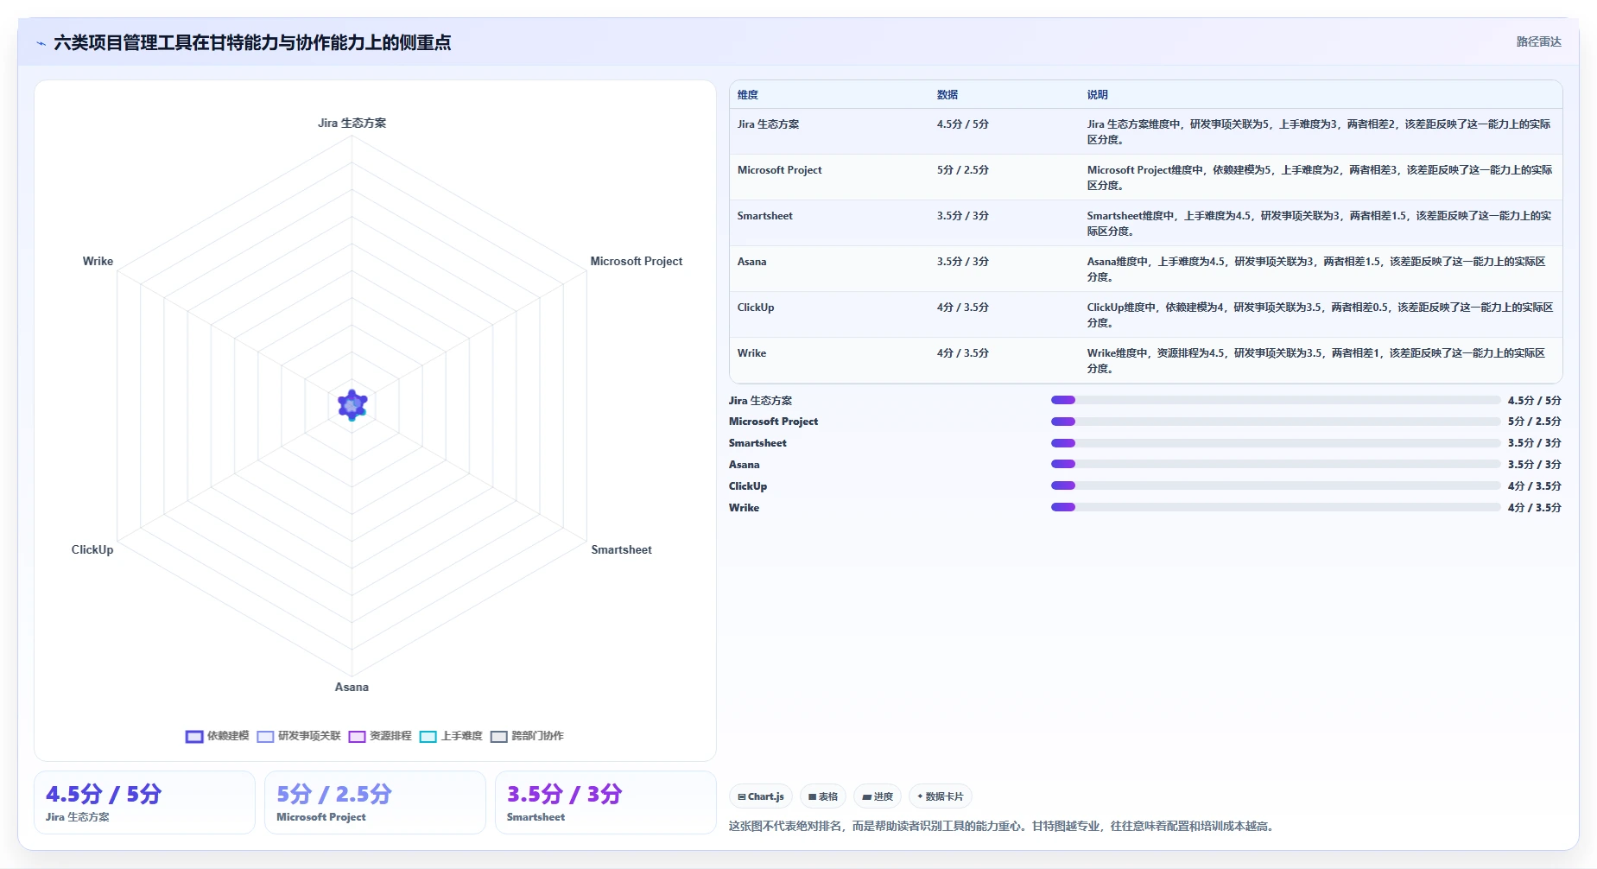Click the Smartsheet progress bar
The width and height of the screenshot is (1597, 869).
click(x=1276, y=443)
